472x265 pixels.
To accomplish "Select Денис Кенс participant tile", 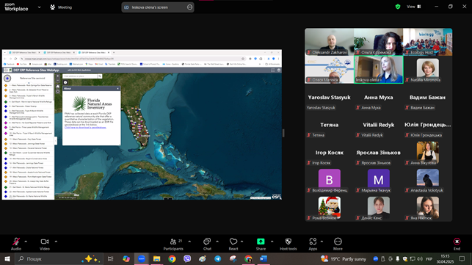I will [379, 208].
